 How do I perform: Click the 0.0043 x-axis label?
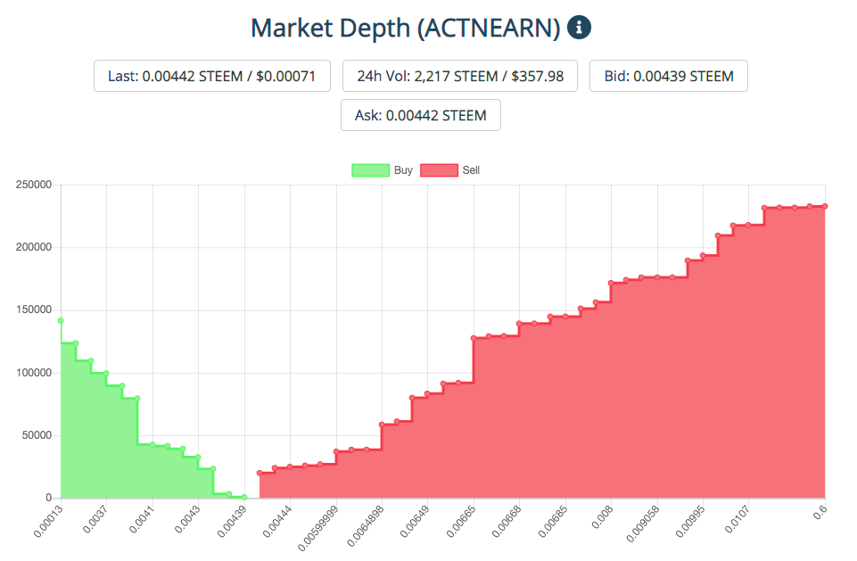(187, 519)
